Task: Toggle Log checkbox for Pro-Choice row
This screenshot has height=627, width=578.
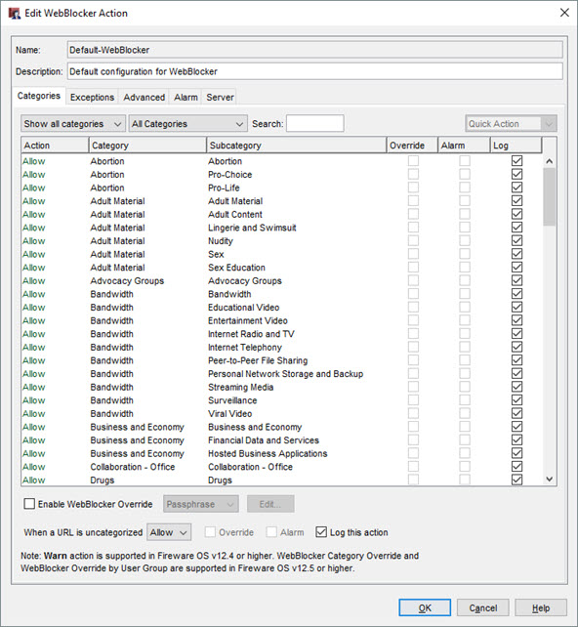Action: pyautogui.click(x=516, y=175)
